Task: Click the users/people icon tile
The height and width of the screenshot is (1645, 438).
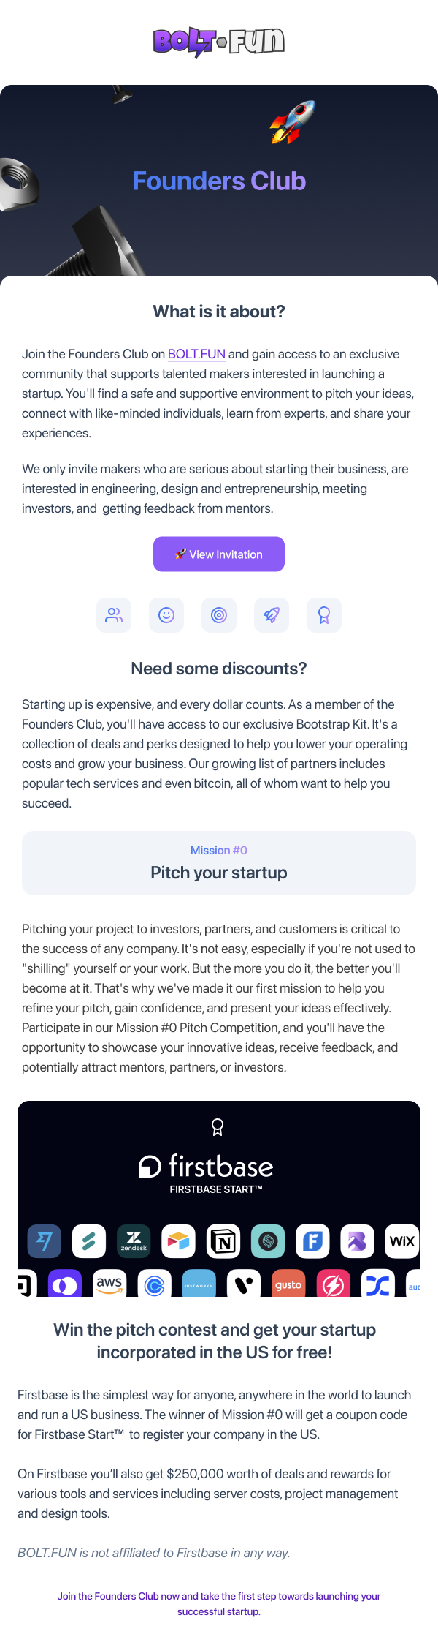Action: [114, 615]
